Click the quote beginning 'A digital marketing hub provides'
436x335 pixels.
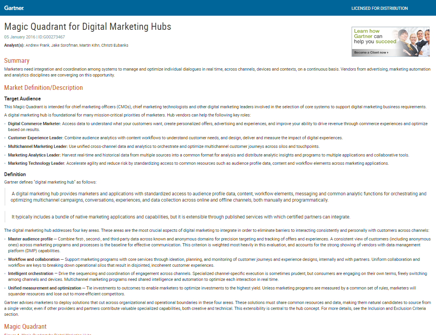[x=218, y=197]
